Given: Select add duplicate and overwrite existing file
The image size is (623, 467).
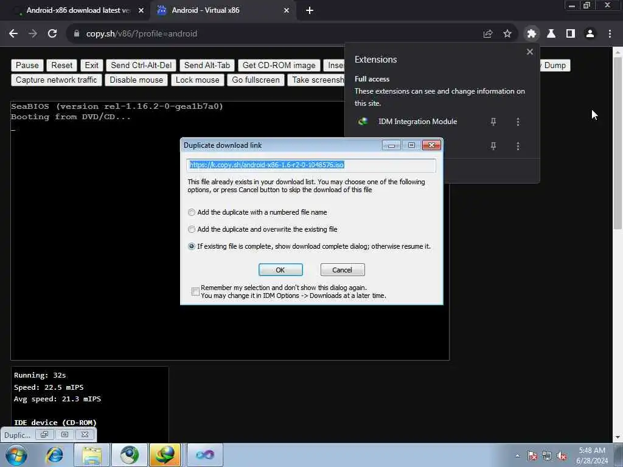Looking at the screenshot, I should point(192,229).
